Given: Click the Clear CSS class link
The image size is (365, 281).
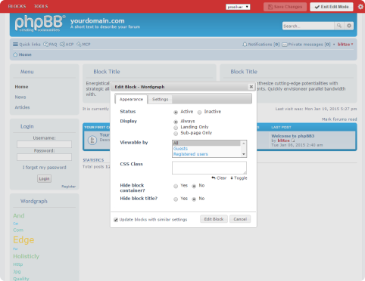Looking at the screenshot, I should (x=219, y=178).
